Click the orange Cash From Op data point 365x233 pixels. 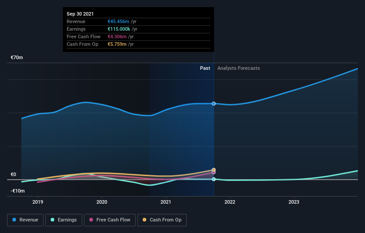(x=213, y=170)
